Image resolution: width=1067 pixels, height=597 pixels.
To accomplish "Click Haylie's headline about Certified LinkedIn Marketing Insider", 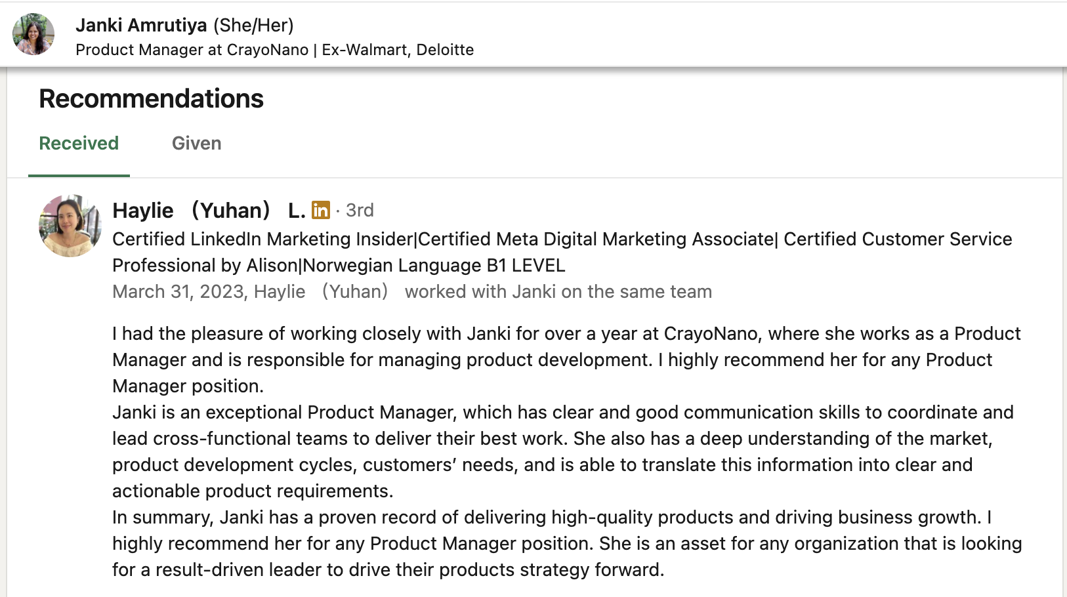I will 562,252.
